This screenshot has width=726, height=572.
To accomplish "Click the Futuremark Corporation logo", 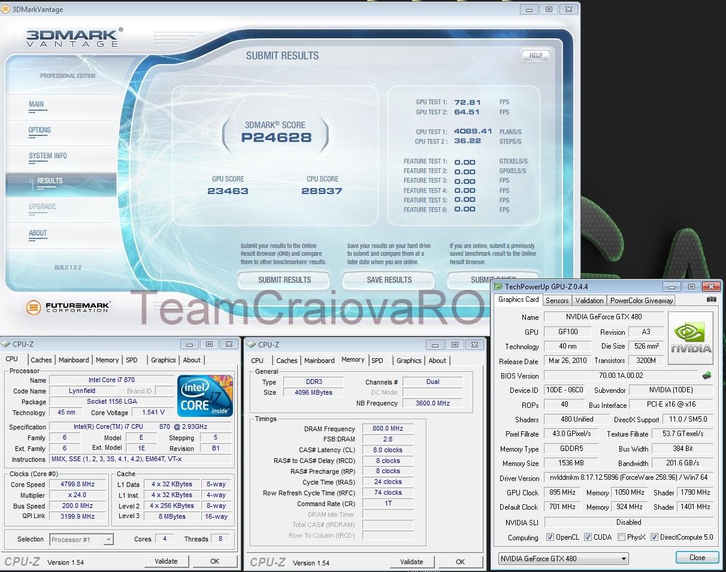I will [68, 308].
